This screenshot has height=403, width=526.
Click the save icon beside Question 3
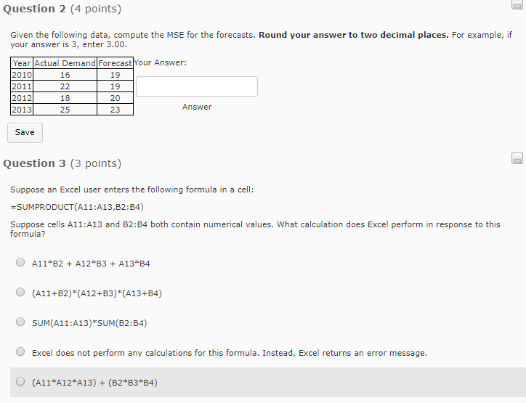(x=517, y=158)
